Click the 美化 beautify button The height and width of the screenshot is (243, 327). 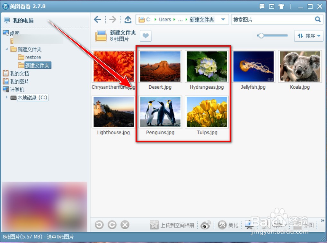[228, 225]
